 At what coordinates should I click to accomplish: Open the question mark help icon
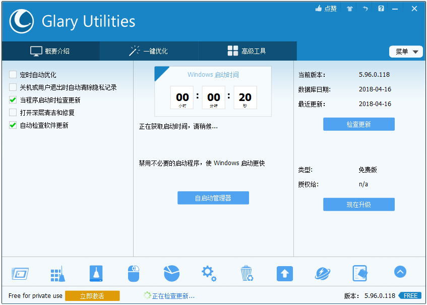coord(381,9)
